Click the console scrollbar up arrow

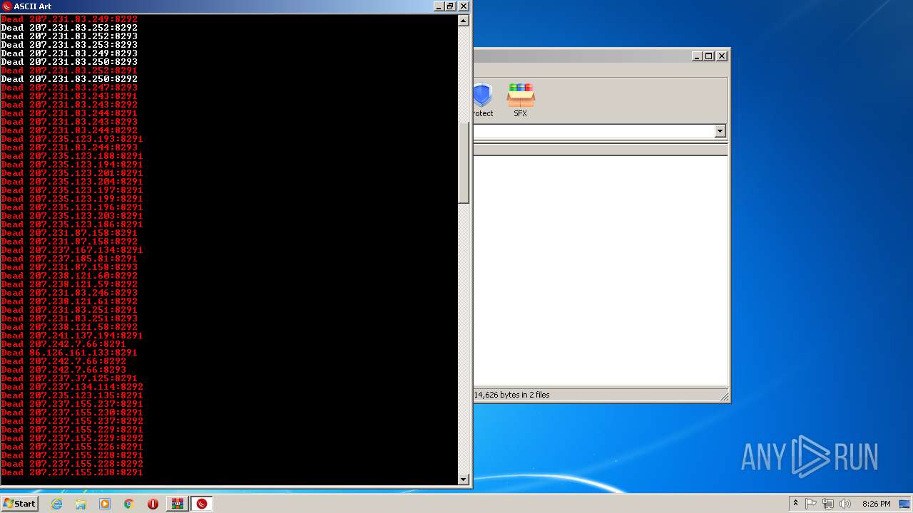pyautogui.click(x=464, y=21)
